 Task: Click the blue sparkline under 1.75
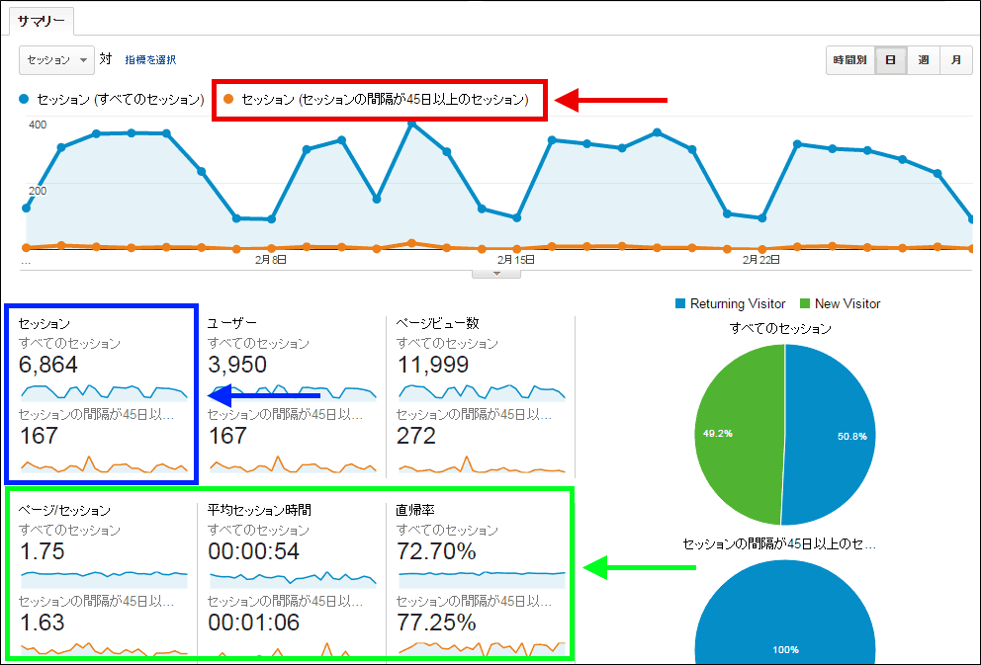[x=104, y=579]
